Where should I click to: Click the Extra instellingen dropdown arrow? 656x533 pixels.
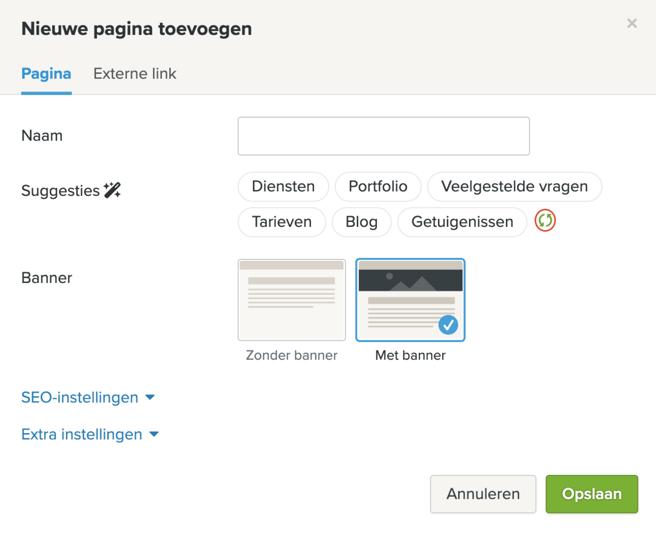(154, 434)
